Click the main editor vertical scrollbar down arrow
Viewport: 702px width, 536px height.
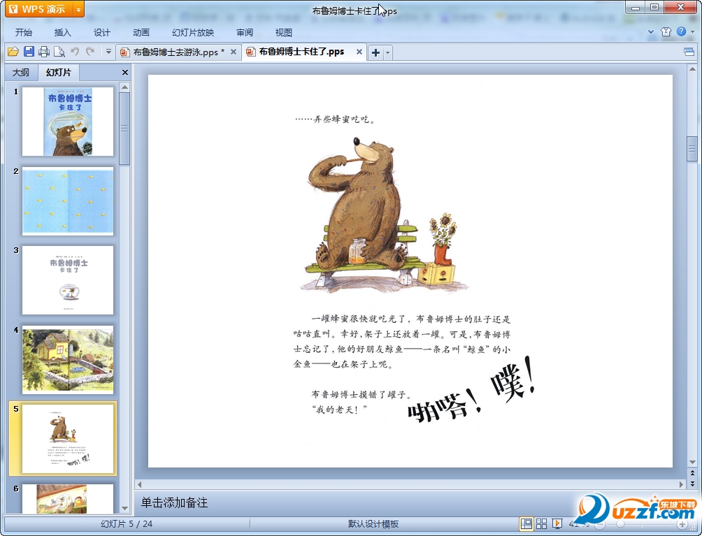[692, 462]
